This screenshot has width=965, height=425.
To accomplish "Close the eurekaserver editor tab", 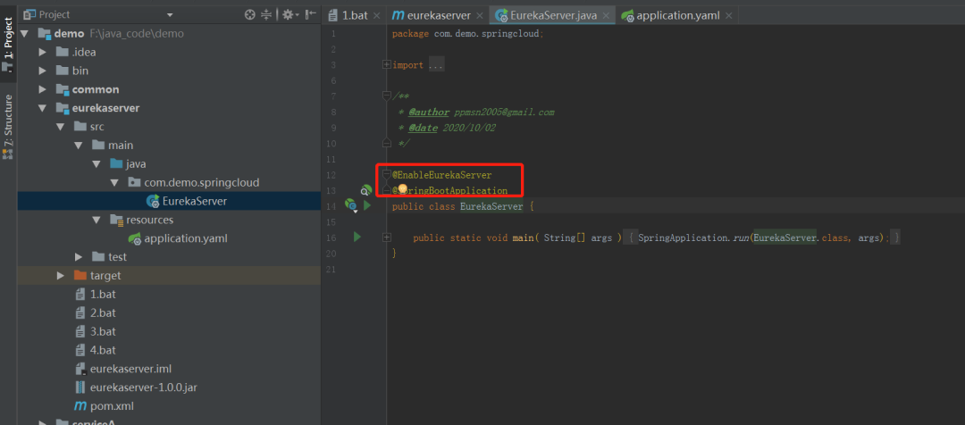I will 480,16.
